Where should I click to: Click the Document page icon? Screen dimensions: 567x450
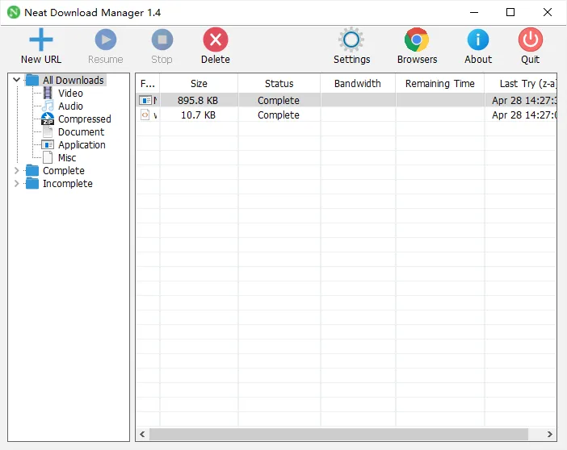click(48, 131)
